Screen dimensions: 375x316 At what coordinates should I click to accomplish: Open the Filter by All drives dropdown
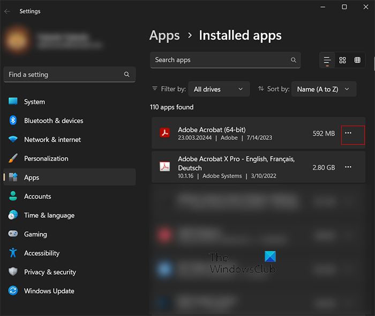tap(219, 89)
